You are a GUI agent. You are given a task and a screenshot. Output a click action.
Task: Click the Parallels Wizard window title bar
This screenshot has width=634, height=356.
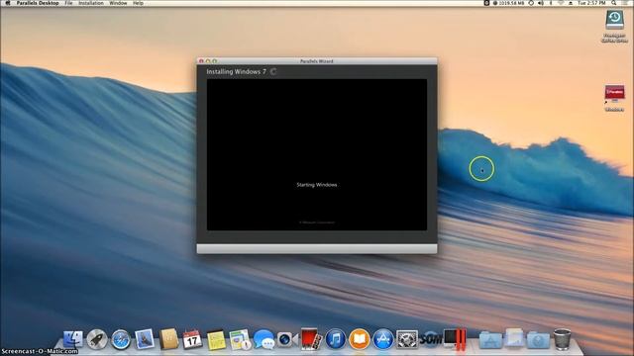click(x=317, y=61)
